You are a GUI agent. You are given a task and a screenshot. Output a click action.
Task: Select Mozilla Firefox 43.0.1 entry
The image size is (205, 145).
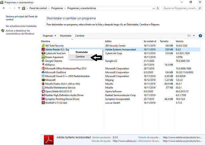click(63, 84)
